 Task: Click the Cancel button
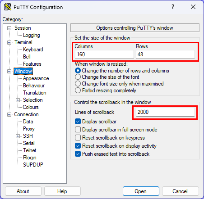pyautogui.click(x=180, y=191)
